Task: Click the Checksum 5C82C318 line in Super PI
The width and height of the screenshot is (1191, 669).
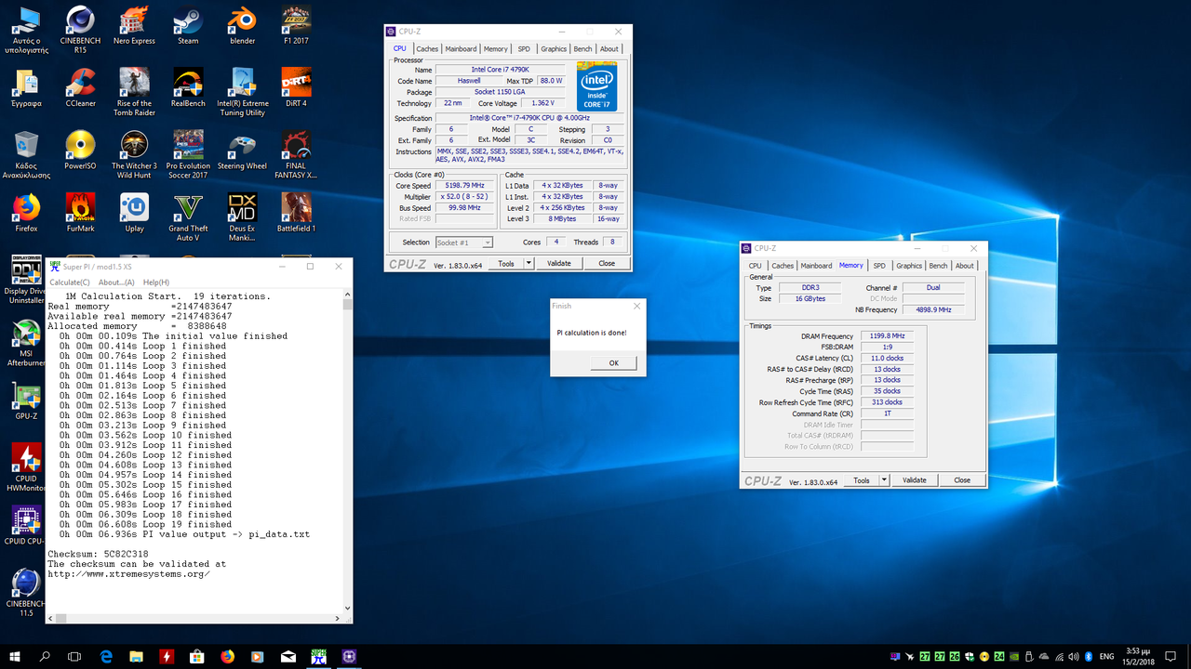Action: 99,554
